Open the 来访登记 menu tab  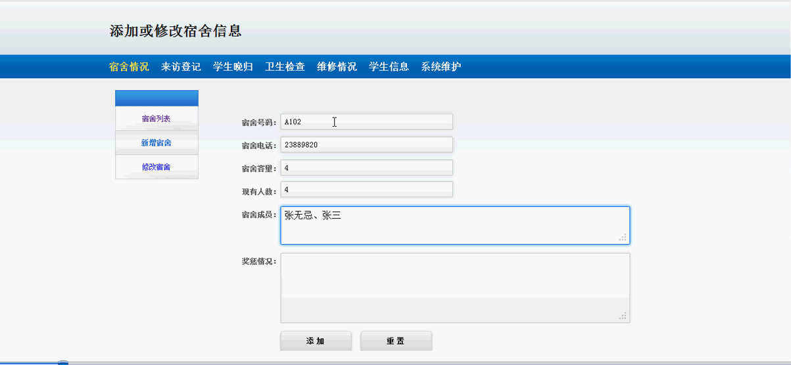click(181, 67)
